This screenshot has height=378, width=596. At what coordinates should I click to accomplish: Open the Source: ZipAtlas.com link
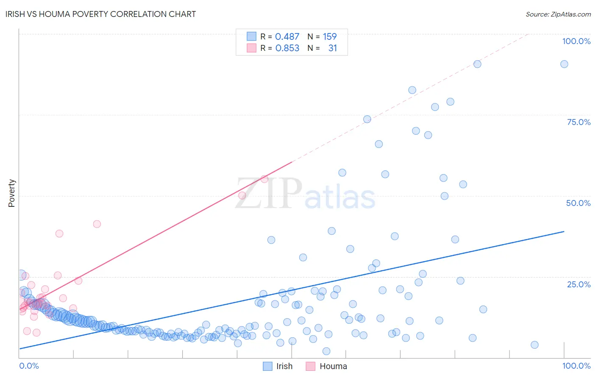(558, 14)
